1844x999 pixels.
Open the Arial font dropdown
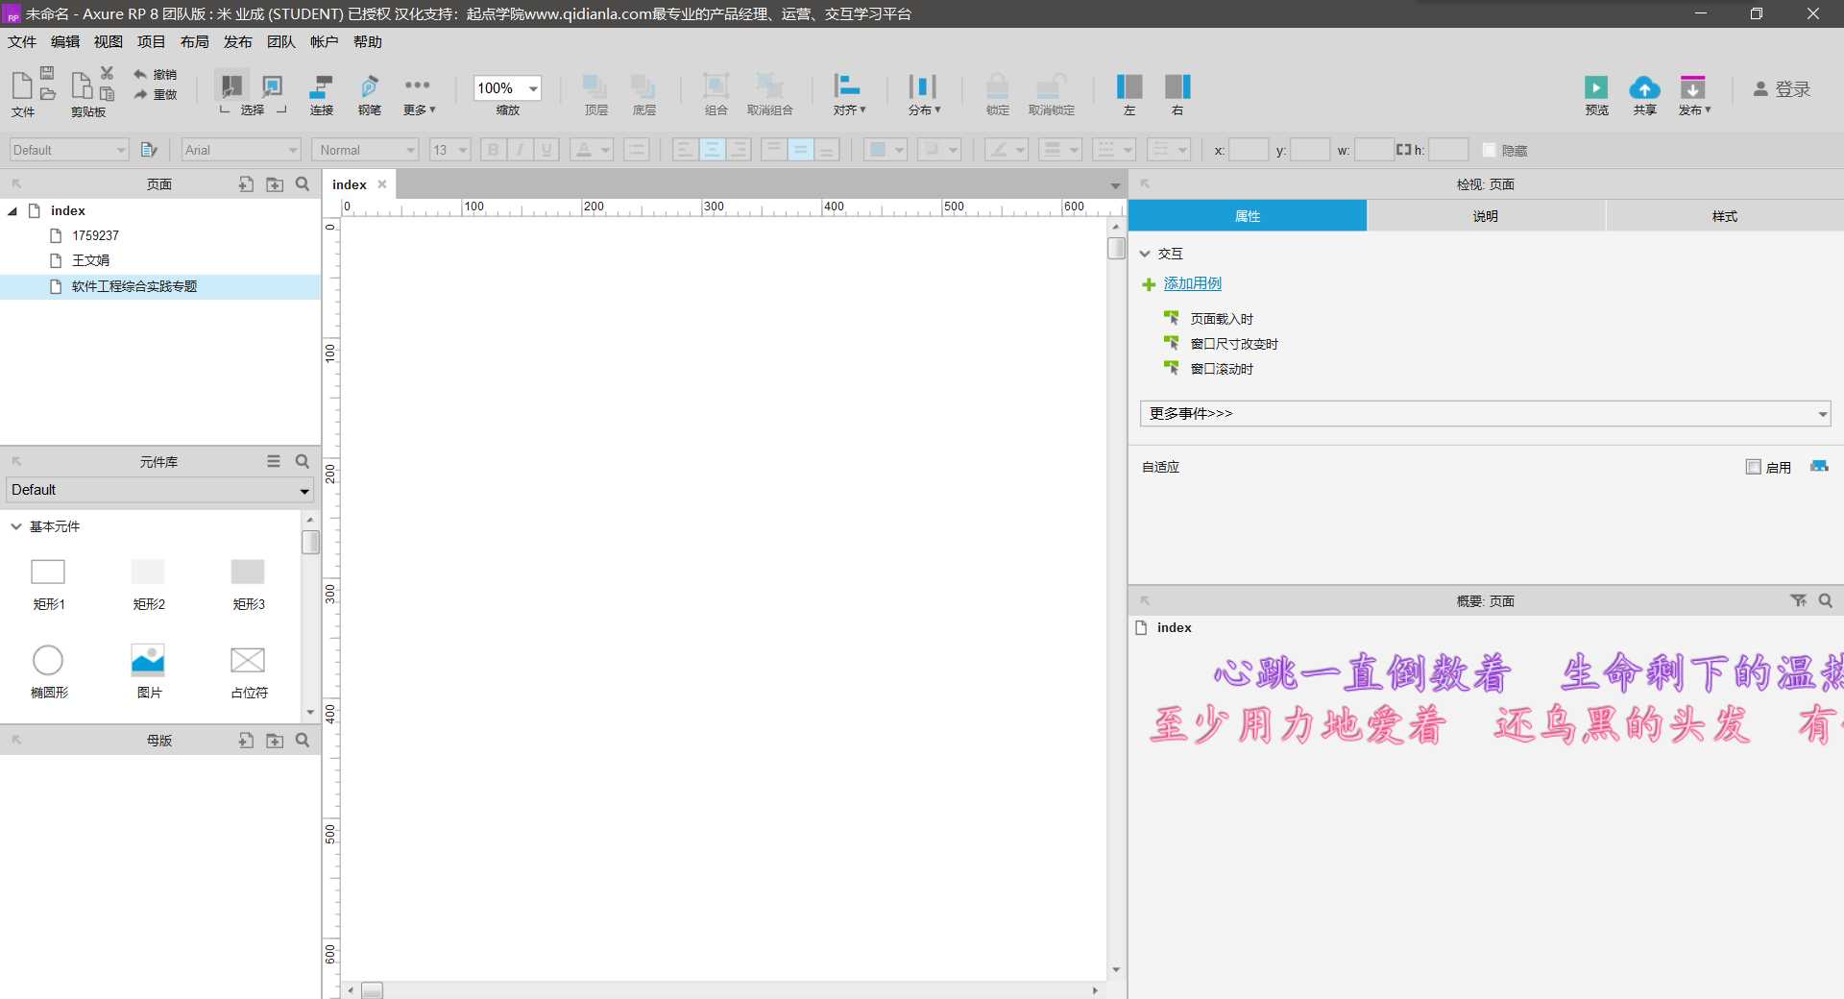[241, 150]
